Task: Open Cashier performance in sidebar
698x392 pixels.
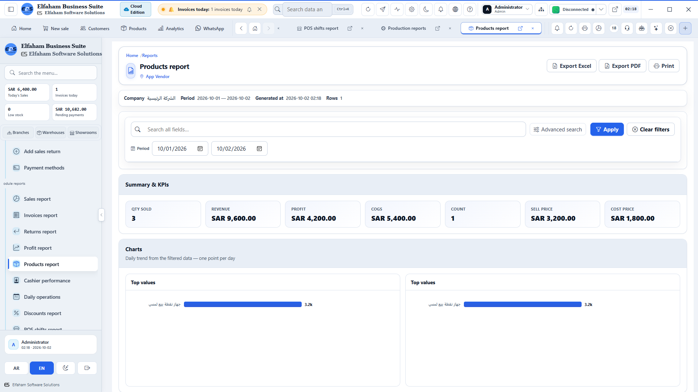Action: point(53,281)
